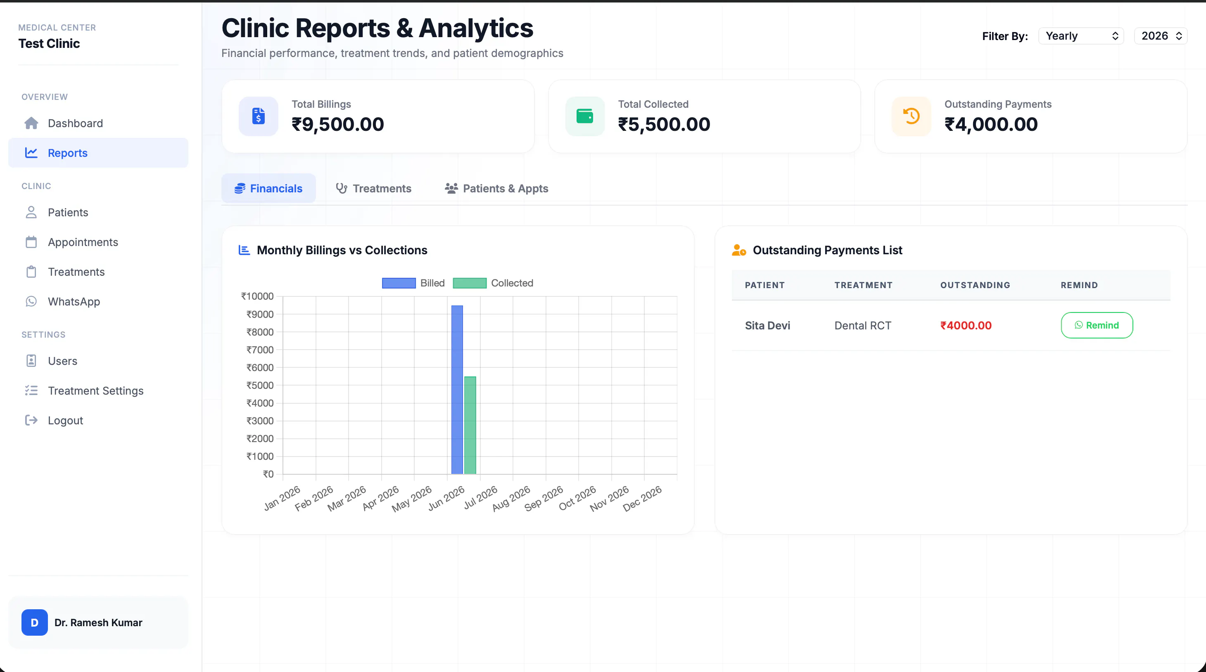Click the Dashboard home icon

[x=31, y=123]
